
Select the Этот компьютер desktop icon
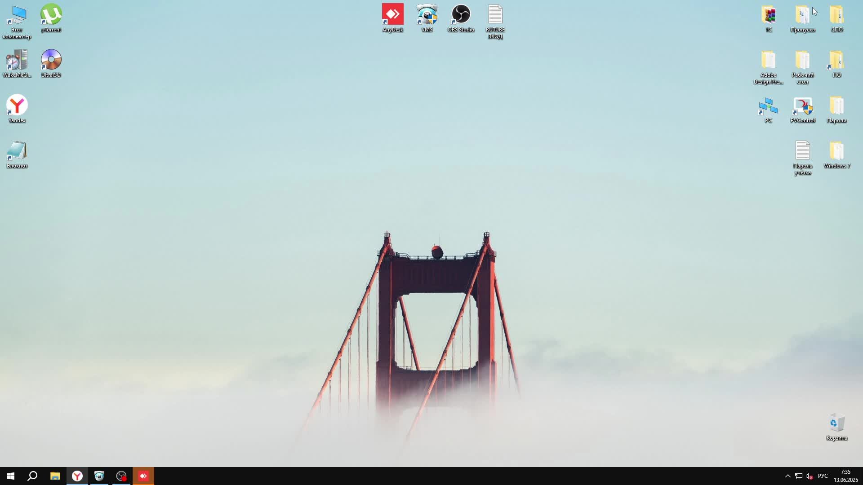[x=17, y=22]
